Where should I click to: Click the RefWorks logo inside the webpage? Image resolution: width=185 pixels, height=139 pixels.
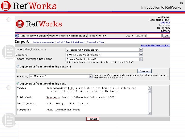coord(39,24)
